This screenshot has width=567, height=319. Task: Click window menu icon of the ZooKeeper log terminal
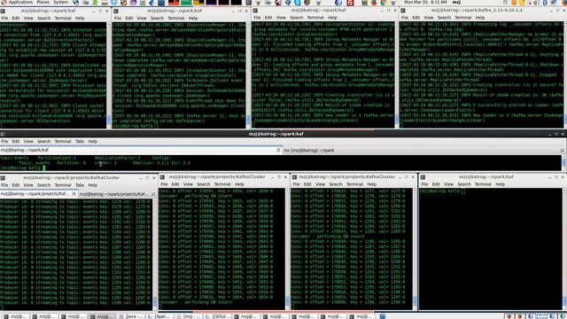(2, 11)
